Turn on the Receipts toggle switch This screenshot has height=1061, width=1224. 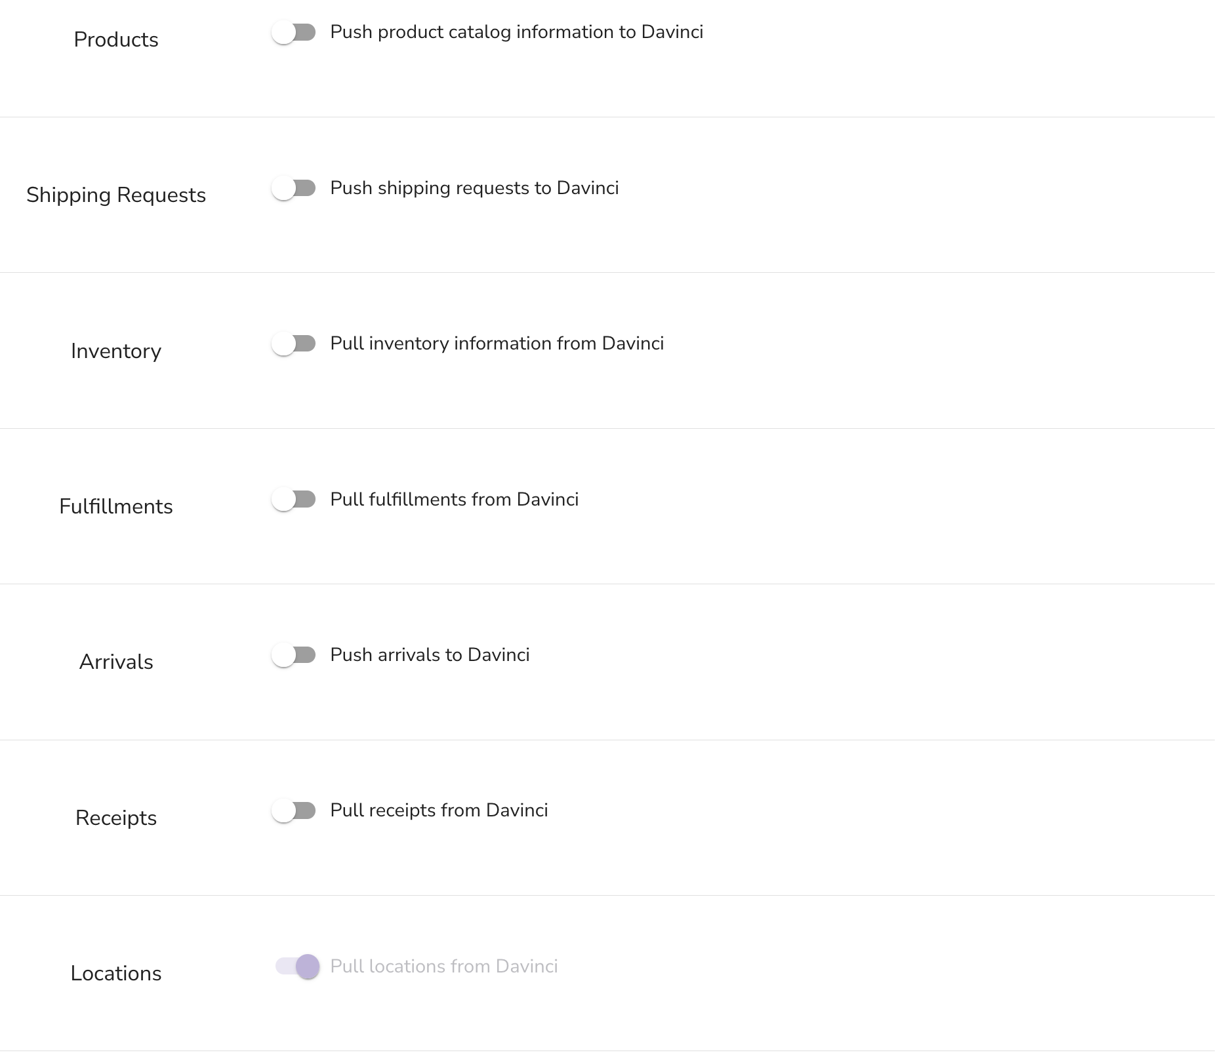click(294, 811)
